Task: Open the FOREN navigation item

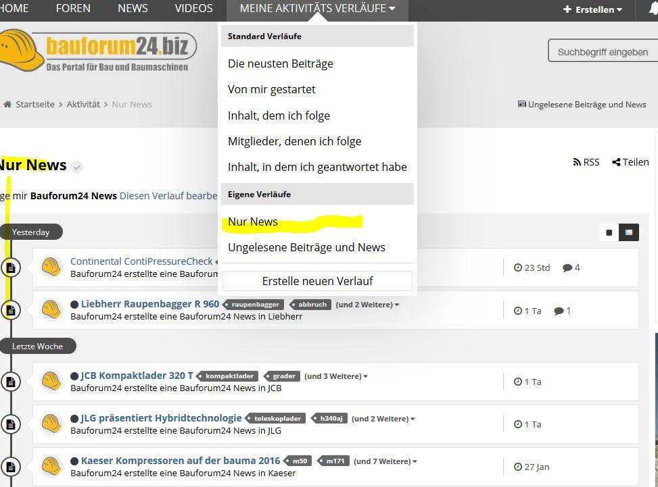Action: click(x=73, y=8)
